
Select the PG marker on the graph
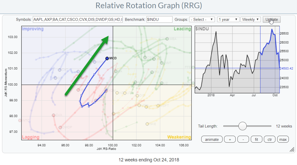pyautogui.click(x=152, y=72)
